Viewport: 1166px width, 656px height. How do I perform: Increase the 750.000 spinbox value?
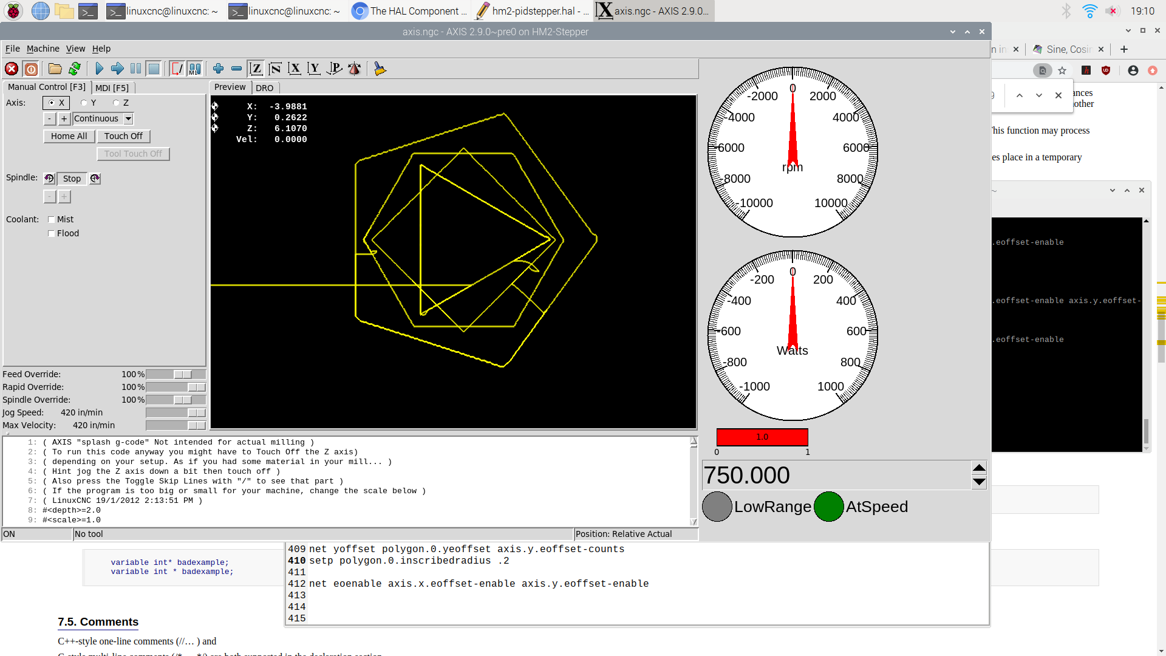pyautogui.click(x=979, y=468)
